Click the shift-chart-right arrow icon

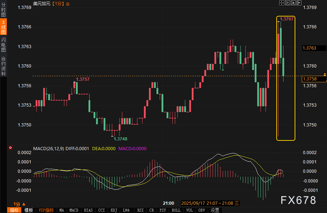[x=299, y=3]
